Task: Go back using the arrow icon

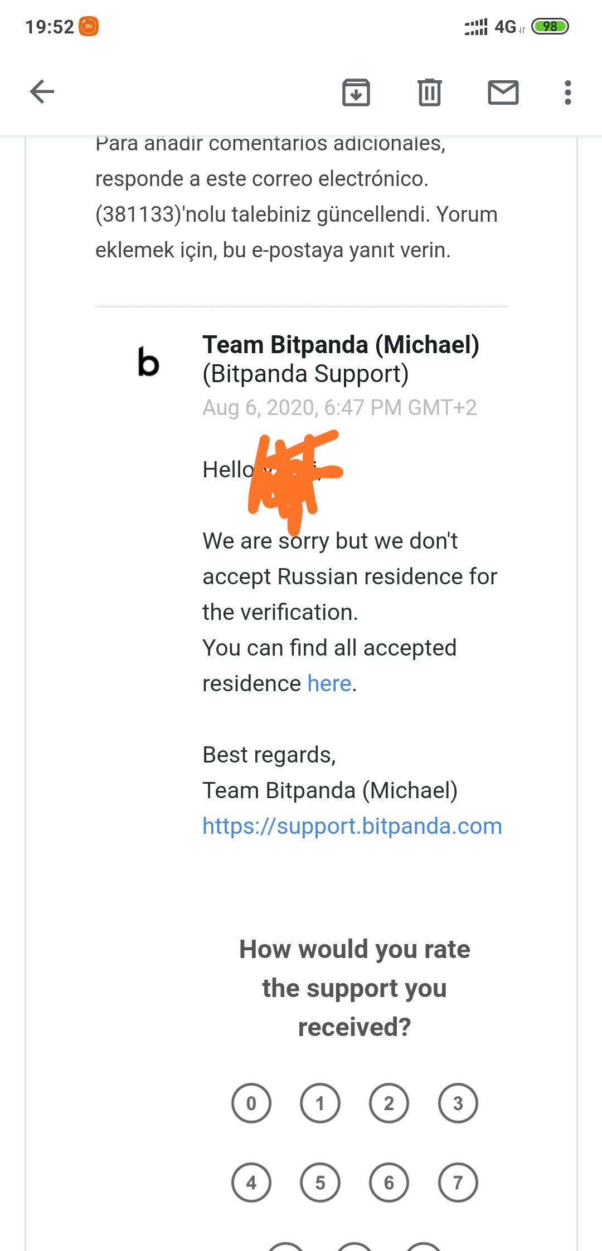Action: tap(42, 92)
